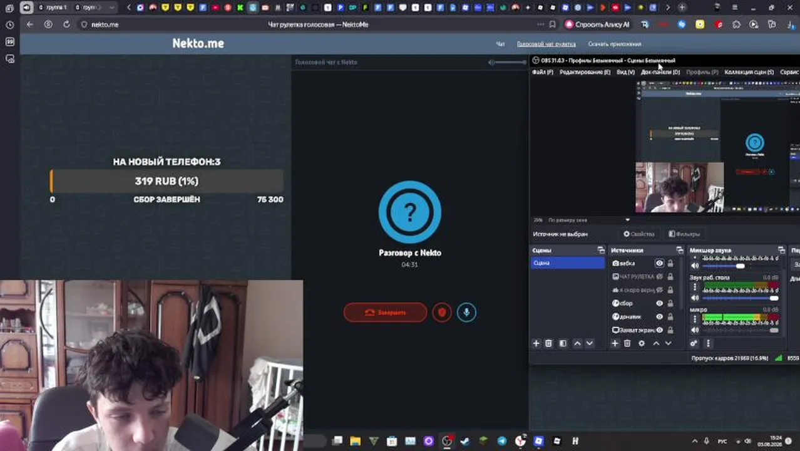Toggle visibility of ЧАТ РУЛЕТКА source
Viewport: 800px width, 451px height.
pyautogui.click(x=659, y=276)
